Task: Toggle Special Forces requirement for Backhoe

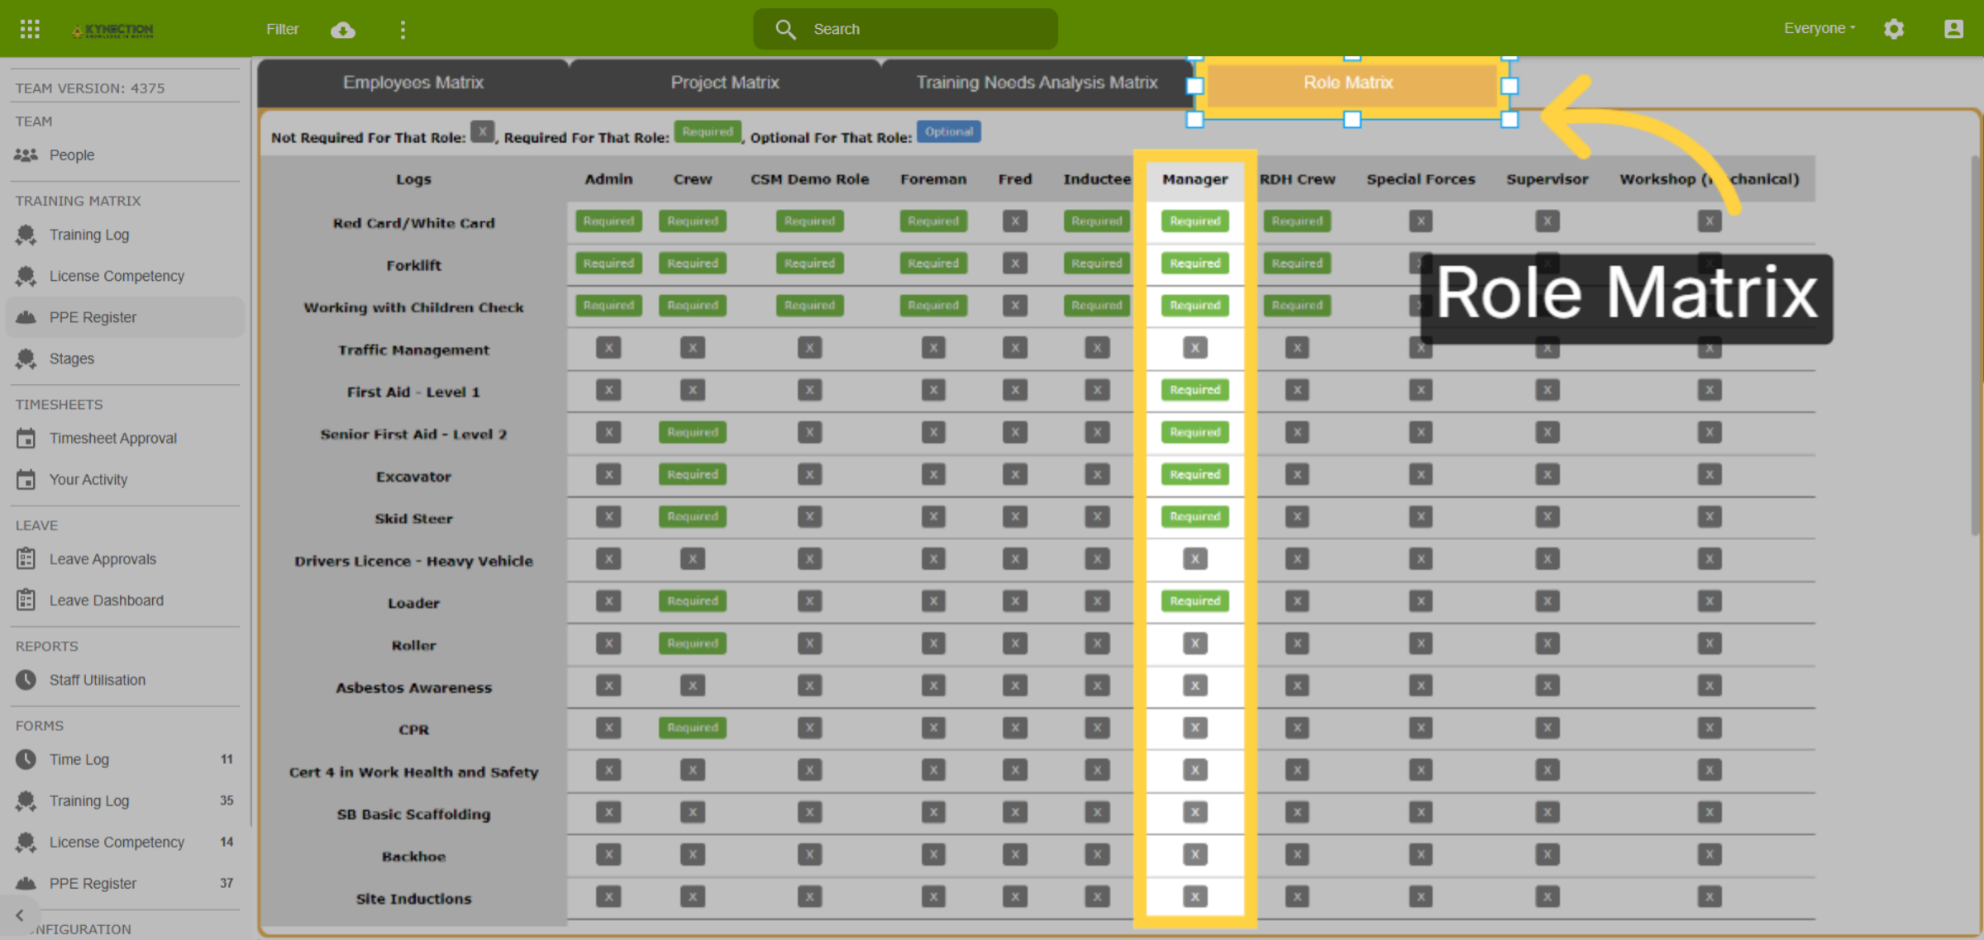Action: tap(1420, 854)
